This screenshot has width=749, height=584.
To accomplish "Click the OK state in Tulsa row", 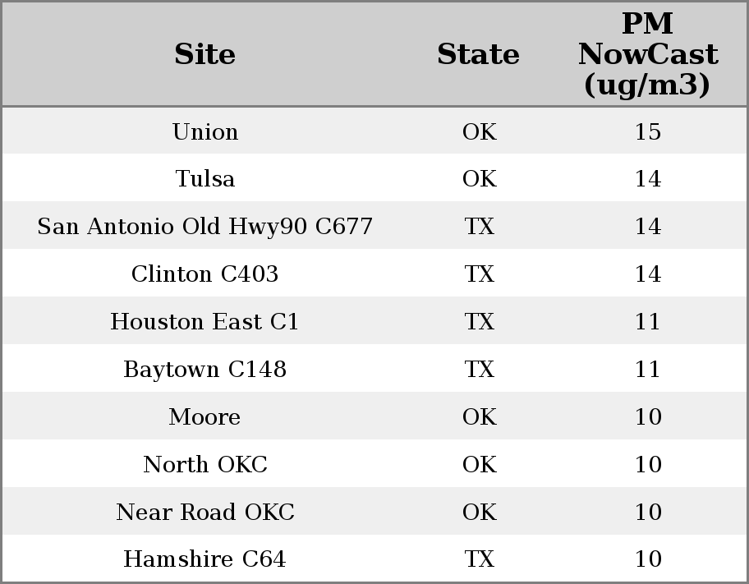I will (480, 179).
